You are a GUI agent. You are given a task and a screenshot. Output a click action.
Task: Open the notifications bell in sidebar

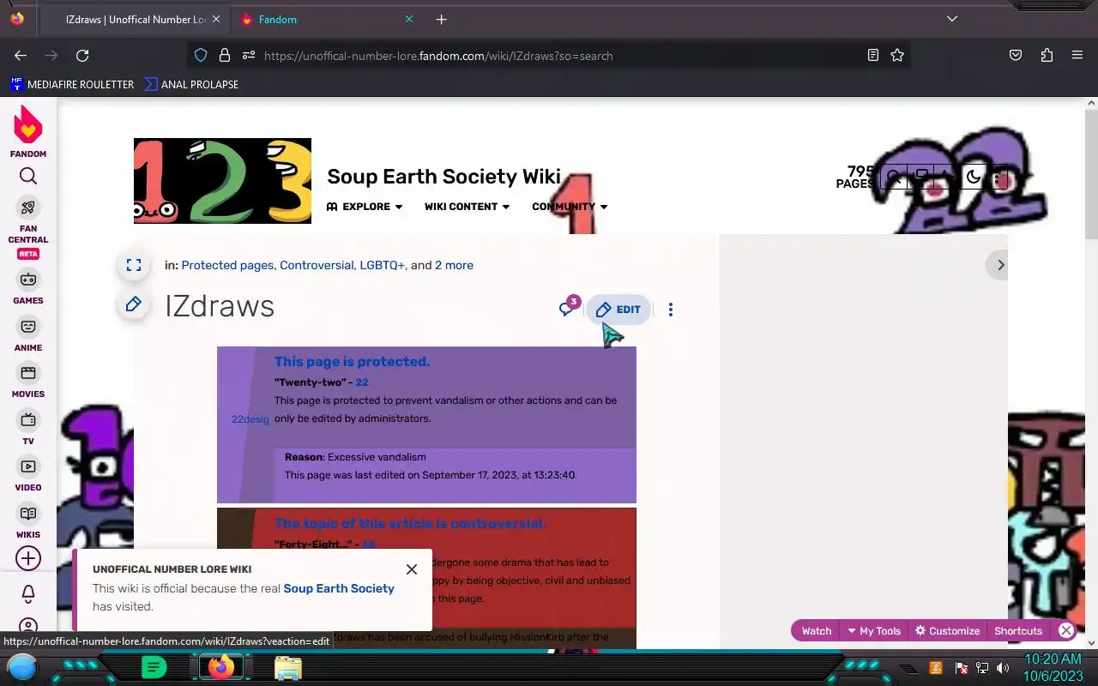[28, 593]
